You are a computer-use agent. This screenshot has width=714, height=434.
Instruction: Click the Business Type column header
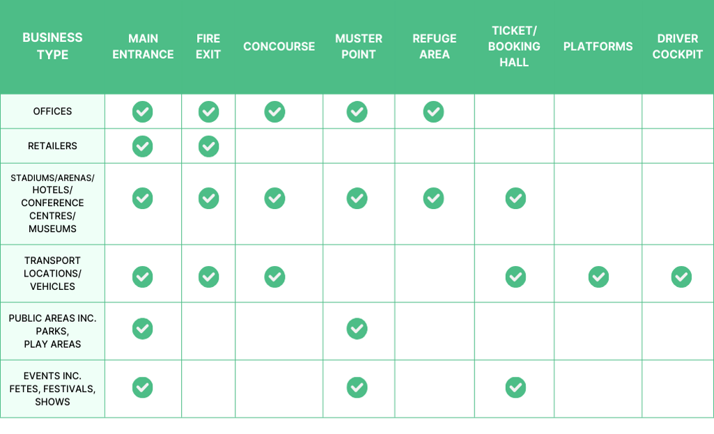coord(52,46)
